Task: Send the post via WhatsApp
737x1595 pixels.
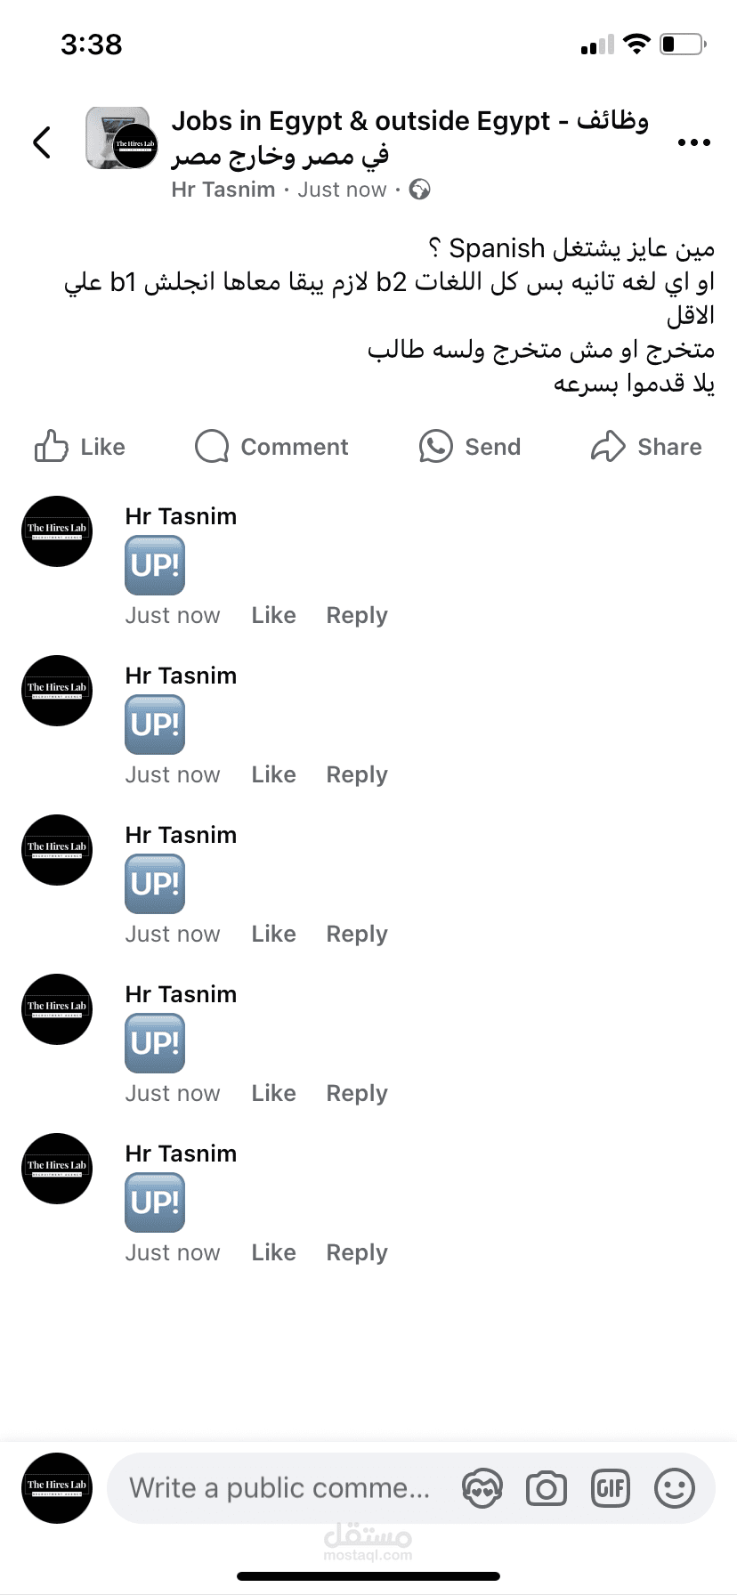Action: click(470, 447)
